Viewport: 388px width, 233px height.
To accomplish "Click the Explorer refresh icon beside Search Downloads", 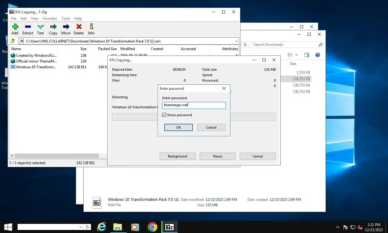I will [x=245, y=45].
